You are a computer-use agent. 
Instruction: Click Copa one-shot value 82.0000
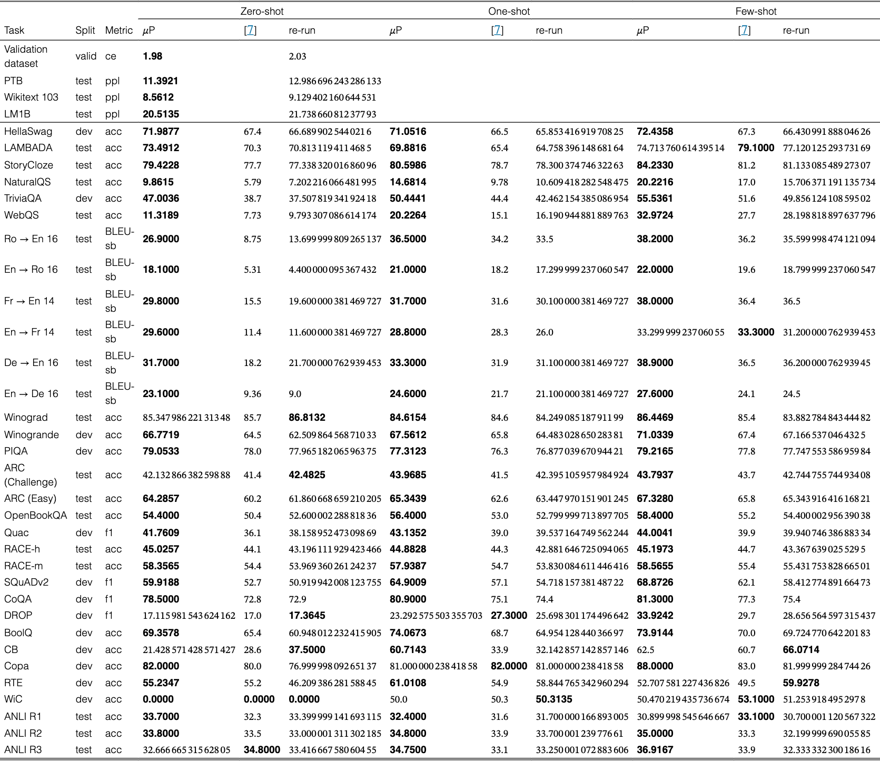click(x=509, y=666)
